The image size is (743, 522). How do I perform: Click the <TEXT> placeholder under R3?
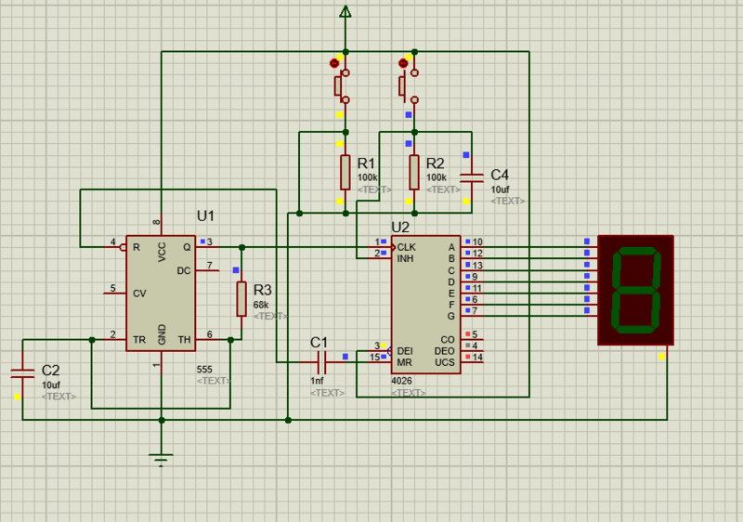(x=270, y=316)
